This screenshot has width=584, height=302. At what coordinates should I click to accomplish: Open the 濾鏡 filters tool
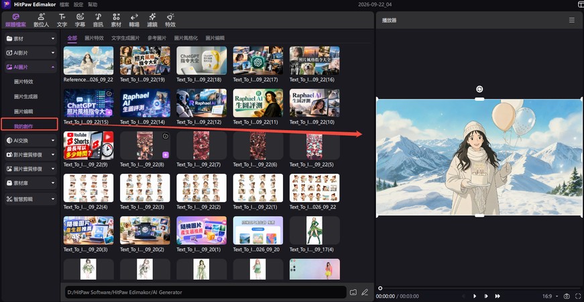coord(152,21)
